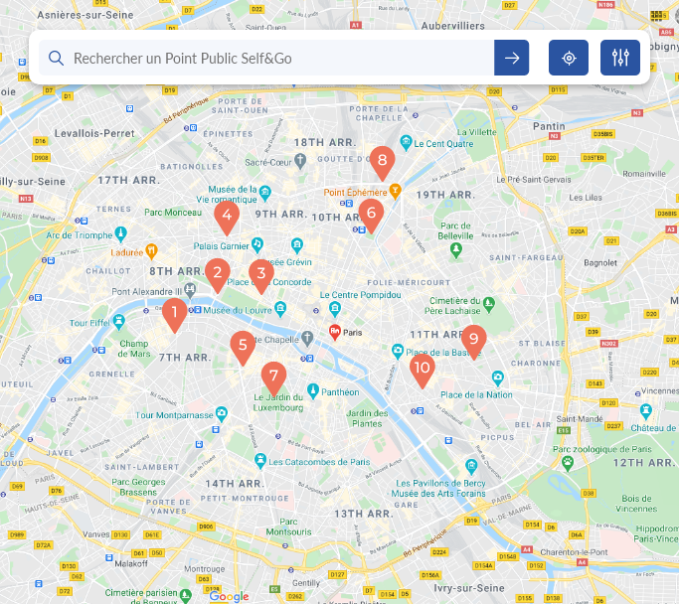This screenshot has width=679, height=604.
Task: Select map marker number 3
Action: click(261, 276)
